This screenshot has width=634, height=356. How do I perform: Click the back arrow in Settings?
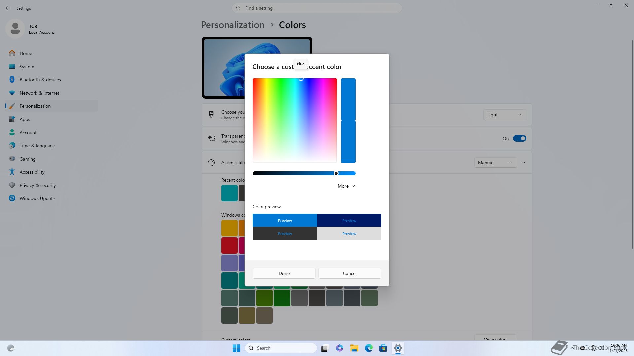click(x=8, y=8)
